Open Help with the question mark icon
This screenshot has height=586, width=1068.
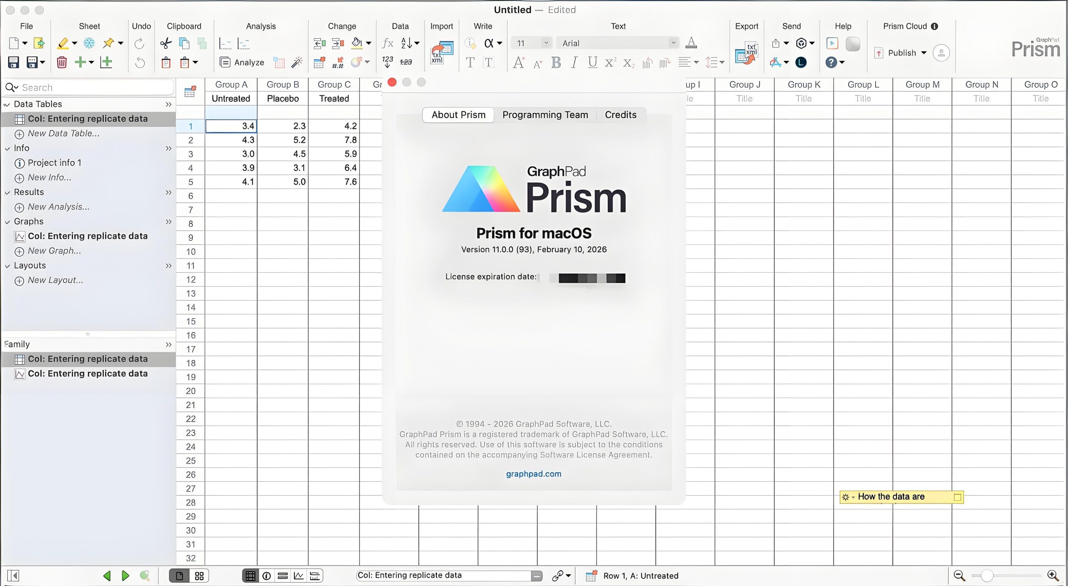point(831,62)
